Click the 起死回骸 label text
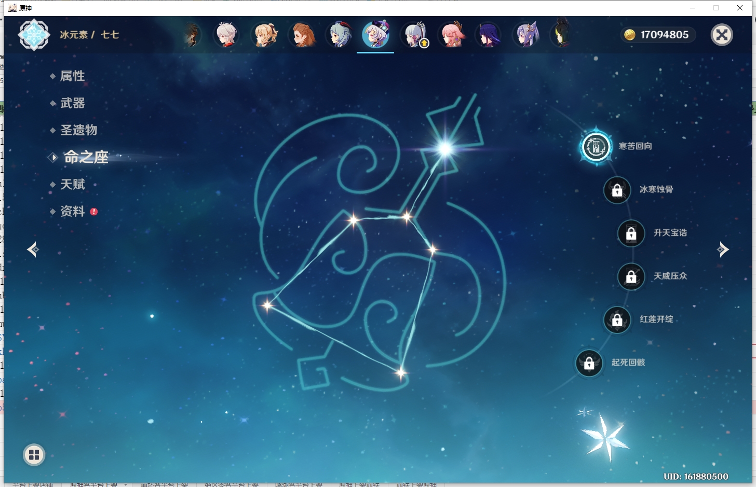The height and width of the screenshot is (487, 756). click(x=628, y=363)
